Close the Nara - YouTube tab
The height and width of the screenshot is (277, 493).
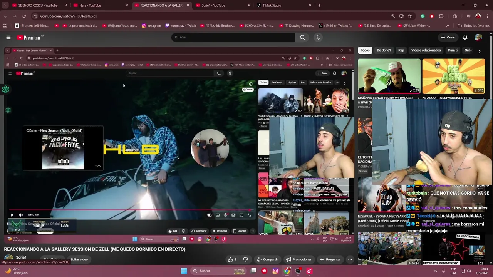click(127, 5)
